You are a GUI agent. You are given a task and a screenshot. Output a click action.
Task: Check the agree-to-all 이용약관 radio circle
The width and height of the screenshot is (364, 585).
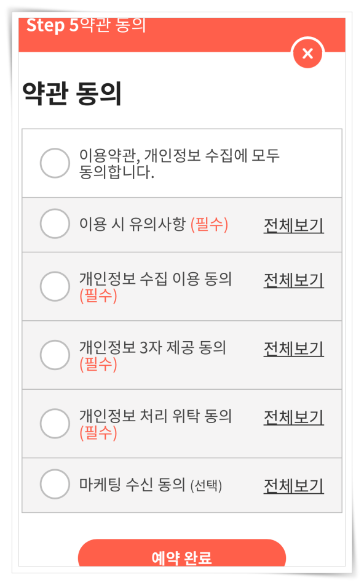pos(55,163)
